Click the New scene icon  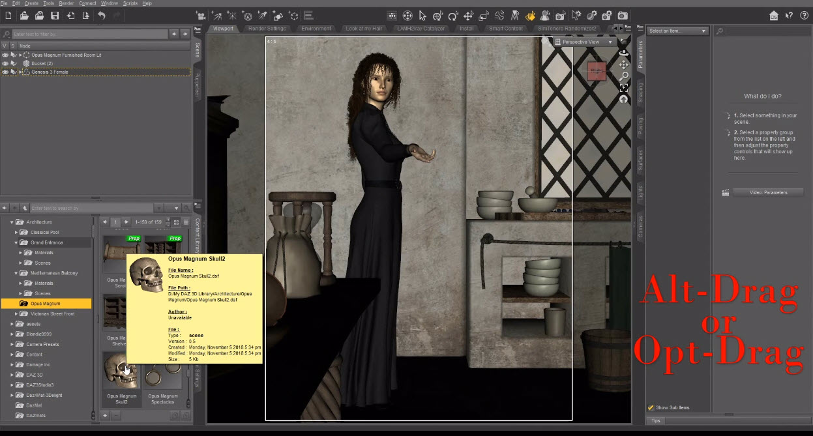(8, 15)
